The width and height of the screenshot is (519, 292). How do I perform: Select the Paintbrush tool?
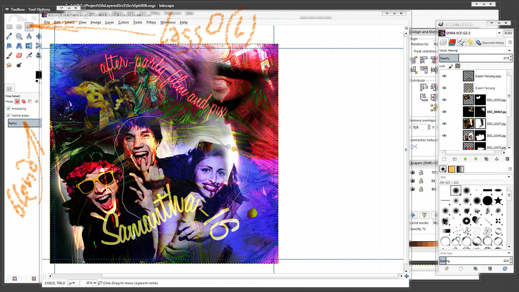[x=8, y=55]
